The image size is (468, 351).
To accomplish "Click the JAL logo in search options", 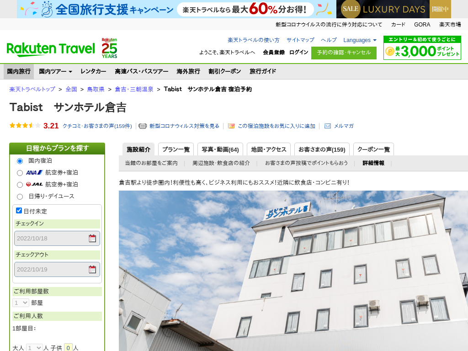I will tap(34, 185).
